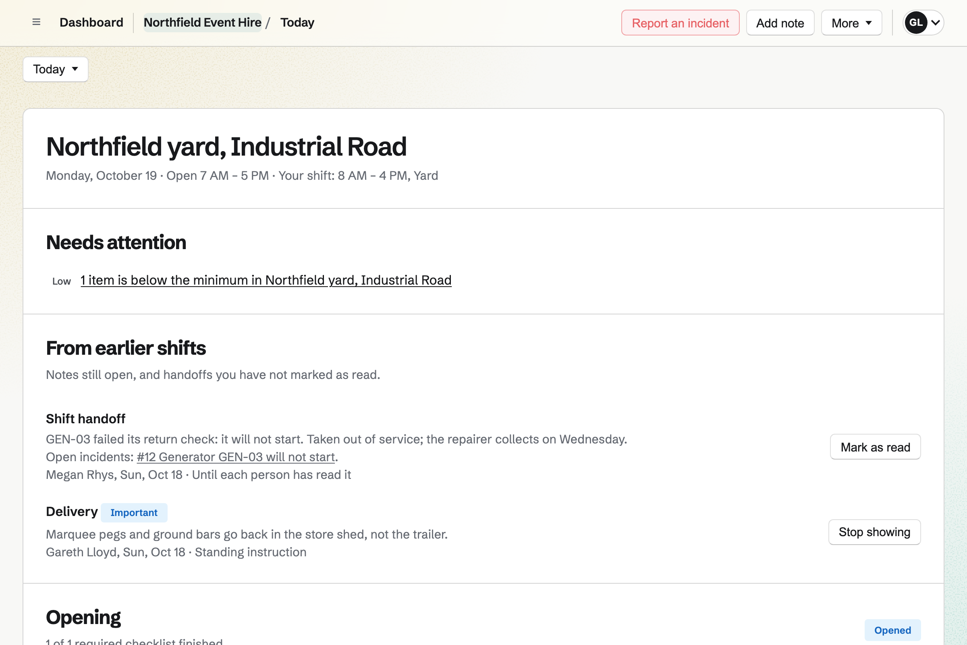This screenshot has height=645, width=967.
Task: Go to the Dashboard link
Action: pos(91,22)
